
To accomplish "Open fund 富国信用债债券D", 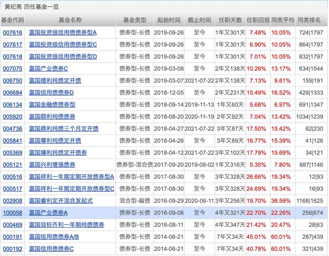I will (52, 93).
